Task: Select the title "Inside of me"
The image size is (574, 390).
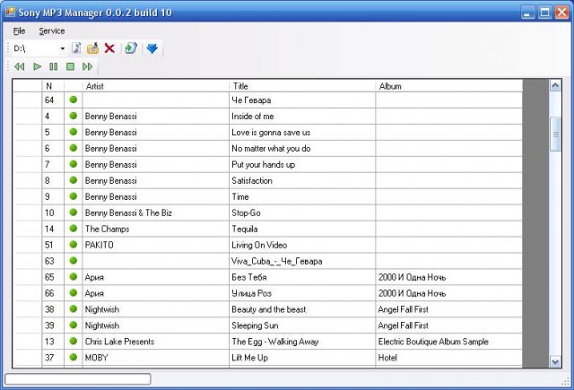Action: point(253,117)
